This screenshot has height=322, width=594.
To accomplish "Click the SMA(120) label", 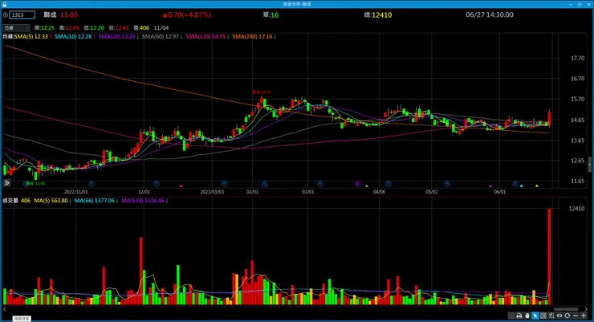I will click(205, 37).
